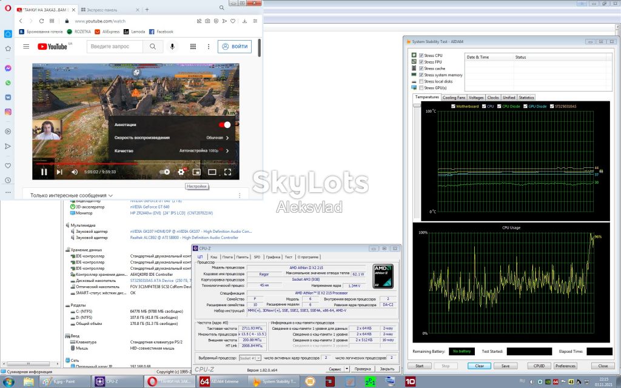The height and width of the screenshot is (388, 621).
Task: Switch to Voltages tab in AIDA64
Action: click(476, 98)
